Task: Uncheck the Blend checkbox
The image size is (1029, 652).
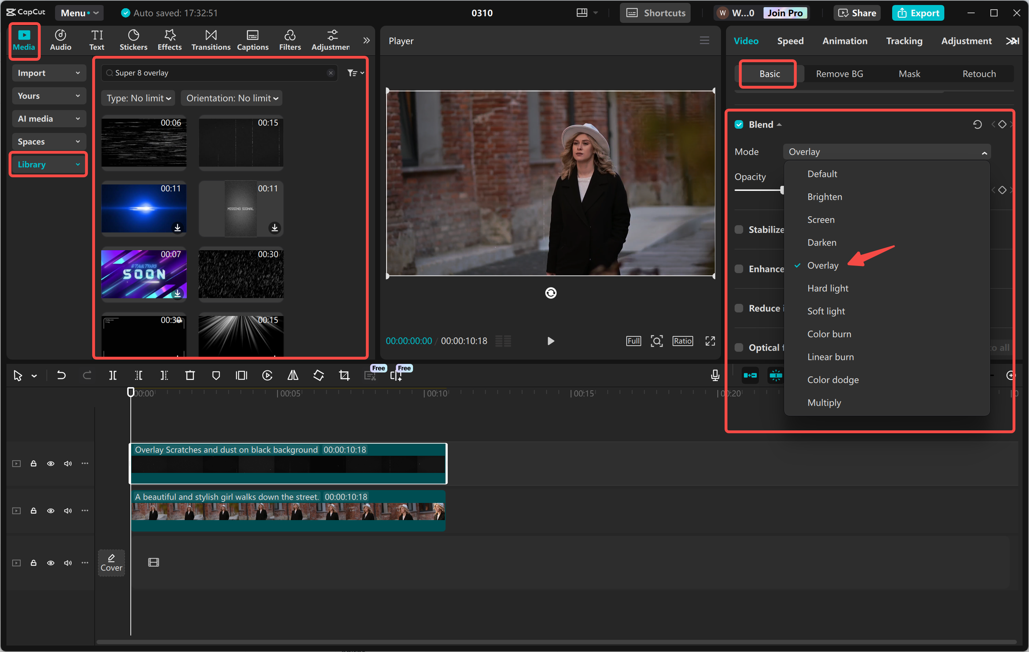Action: point(739,124)
